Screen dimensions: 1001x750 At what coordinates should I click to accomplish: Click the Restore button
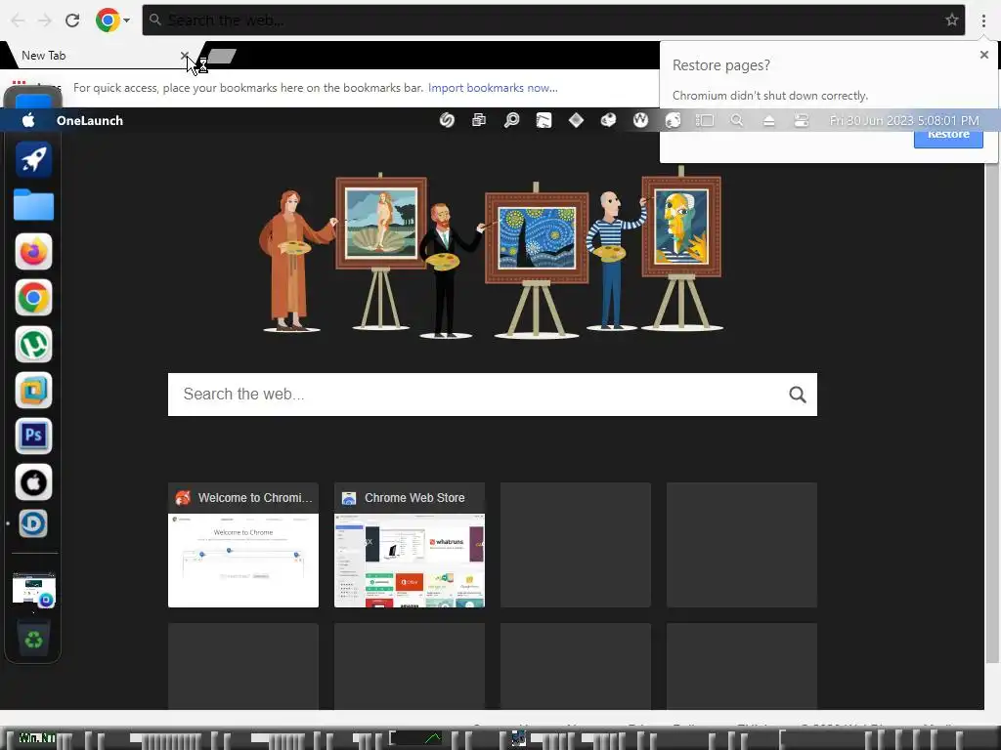pyautogui.click(x=948, y=135)
